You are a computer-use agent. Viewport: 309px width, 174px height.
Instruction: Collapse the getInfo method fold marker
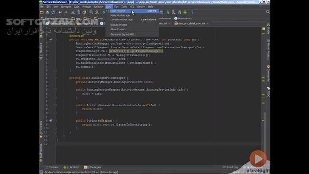[x=56, y=105]
